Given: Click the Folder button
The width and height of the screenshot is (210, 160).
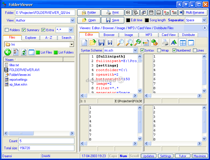Looking at the screenshot, I should coord(89,12).
